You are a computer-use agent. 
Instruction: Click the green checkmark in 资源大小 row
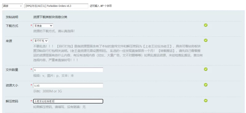[206, 85]
